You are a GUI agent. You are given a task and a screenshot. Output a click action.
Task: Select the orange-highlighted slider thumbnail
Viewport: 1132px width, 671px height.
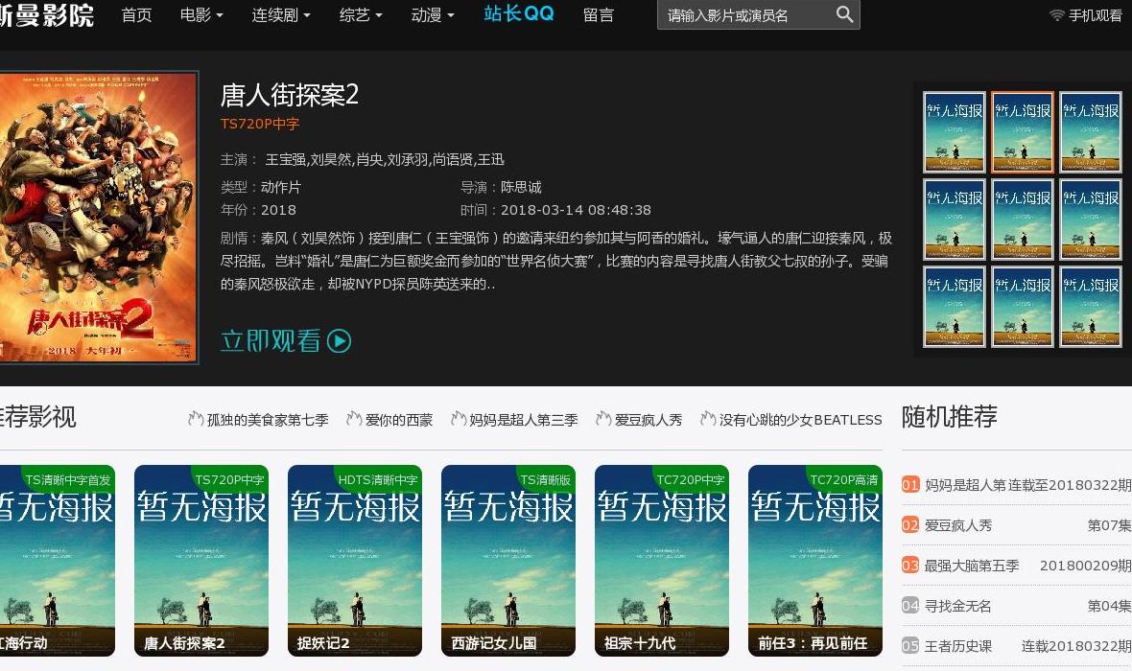pyautogui.click(x=1023, y=132)
